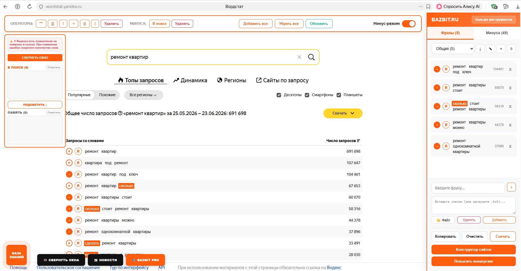Click the minus icon for sidebar 'ремонт однокомнатной квартиры'

coord(437,146)
